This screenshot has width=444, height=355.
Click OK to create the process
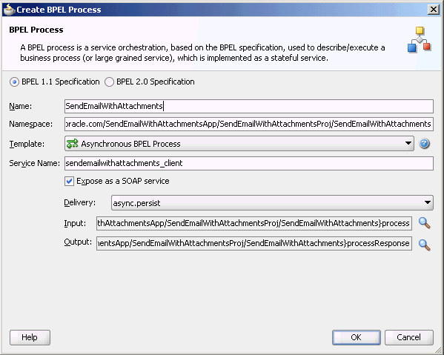coord(357,337)
